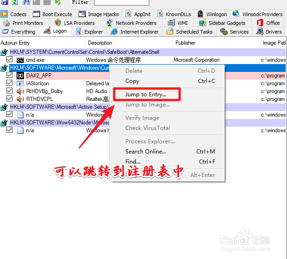The image size is (287, 259).
Task: Toggle the IAStorIcon entry checkbox
Action: (x=9, y=83)
